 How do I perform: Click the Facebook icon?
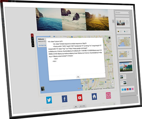click(x=64, y=99)
